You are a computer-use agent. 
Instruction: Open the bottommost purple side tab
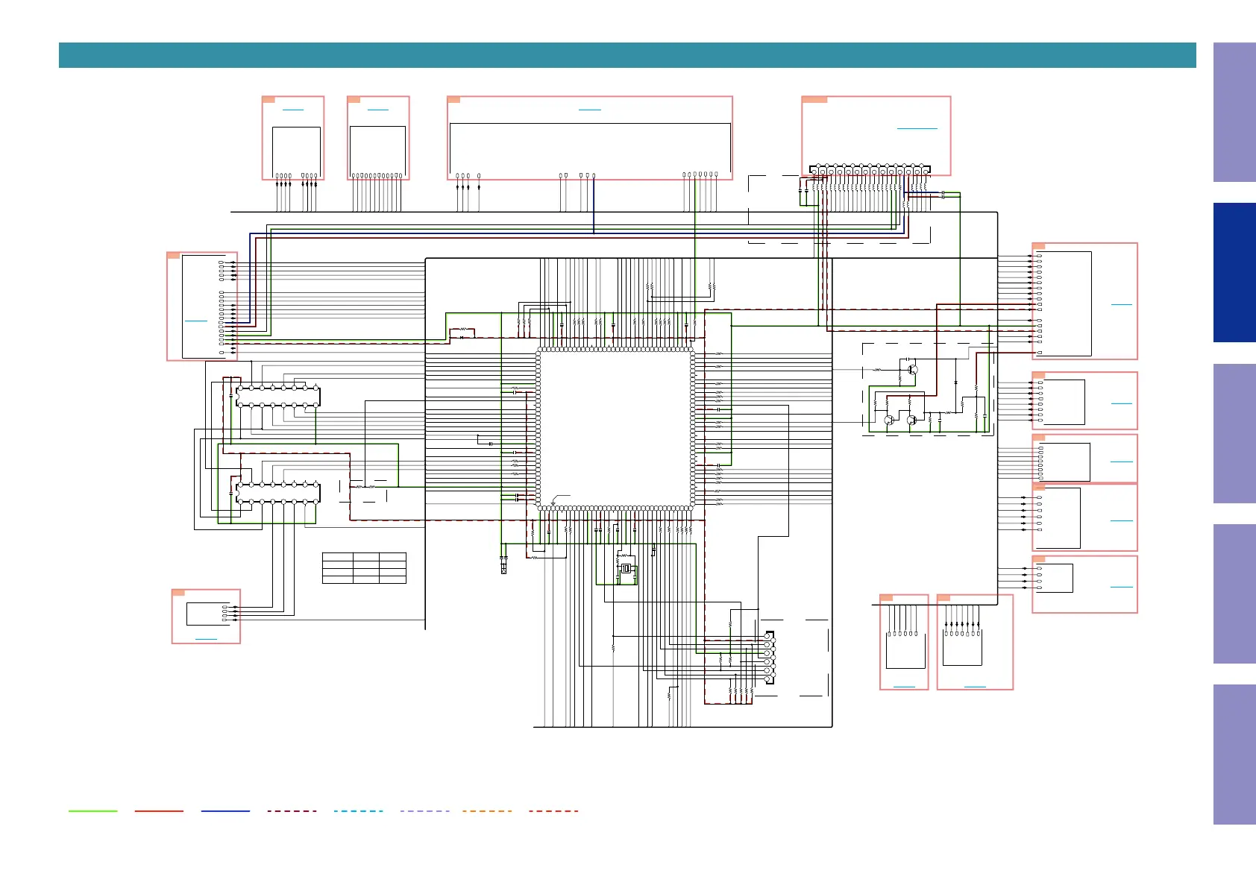coord(1234,755)
